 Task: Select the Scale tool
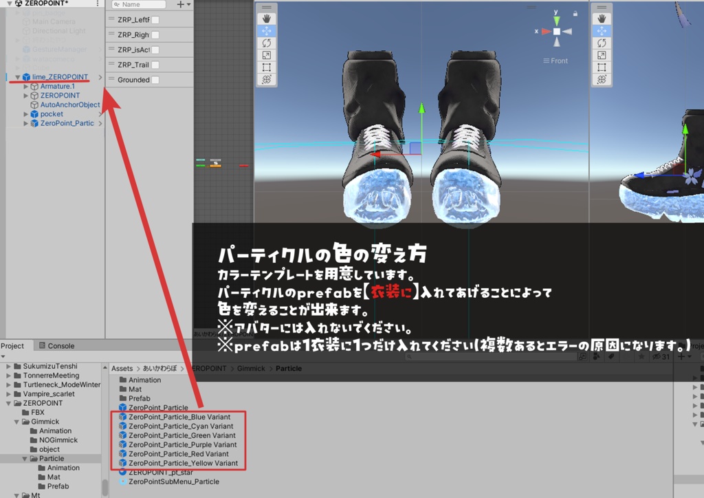tap(267, 54)
